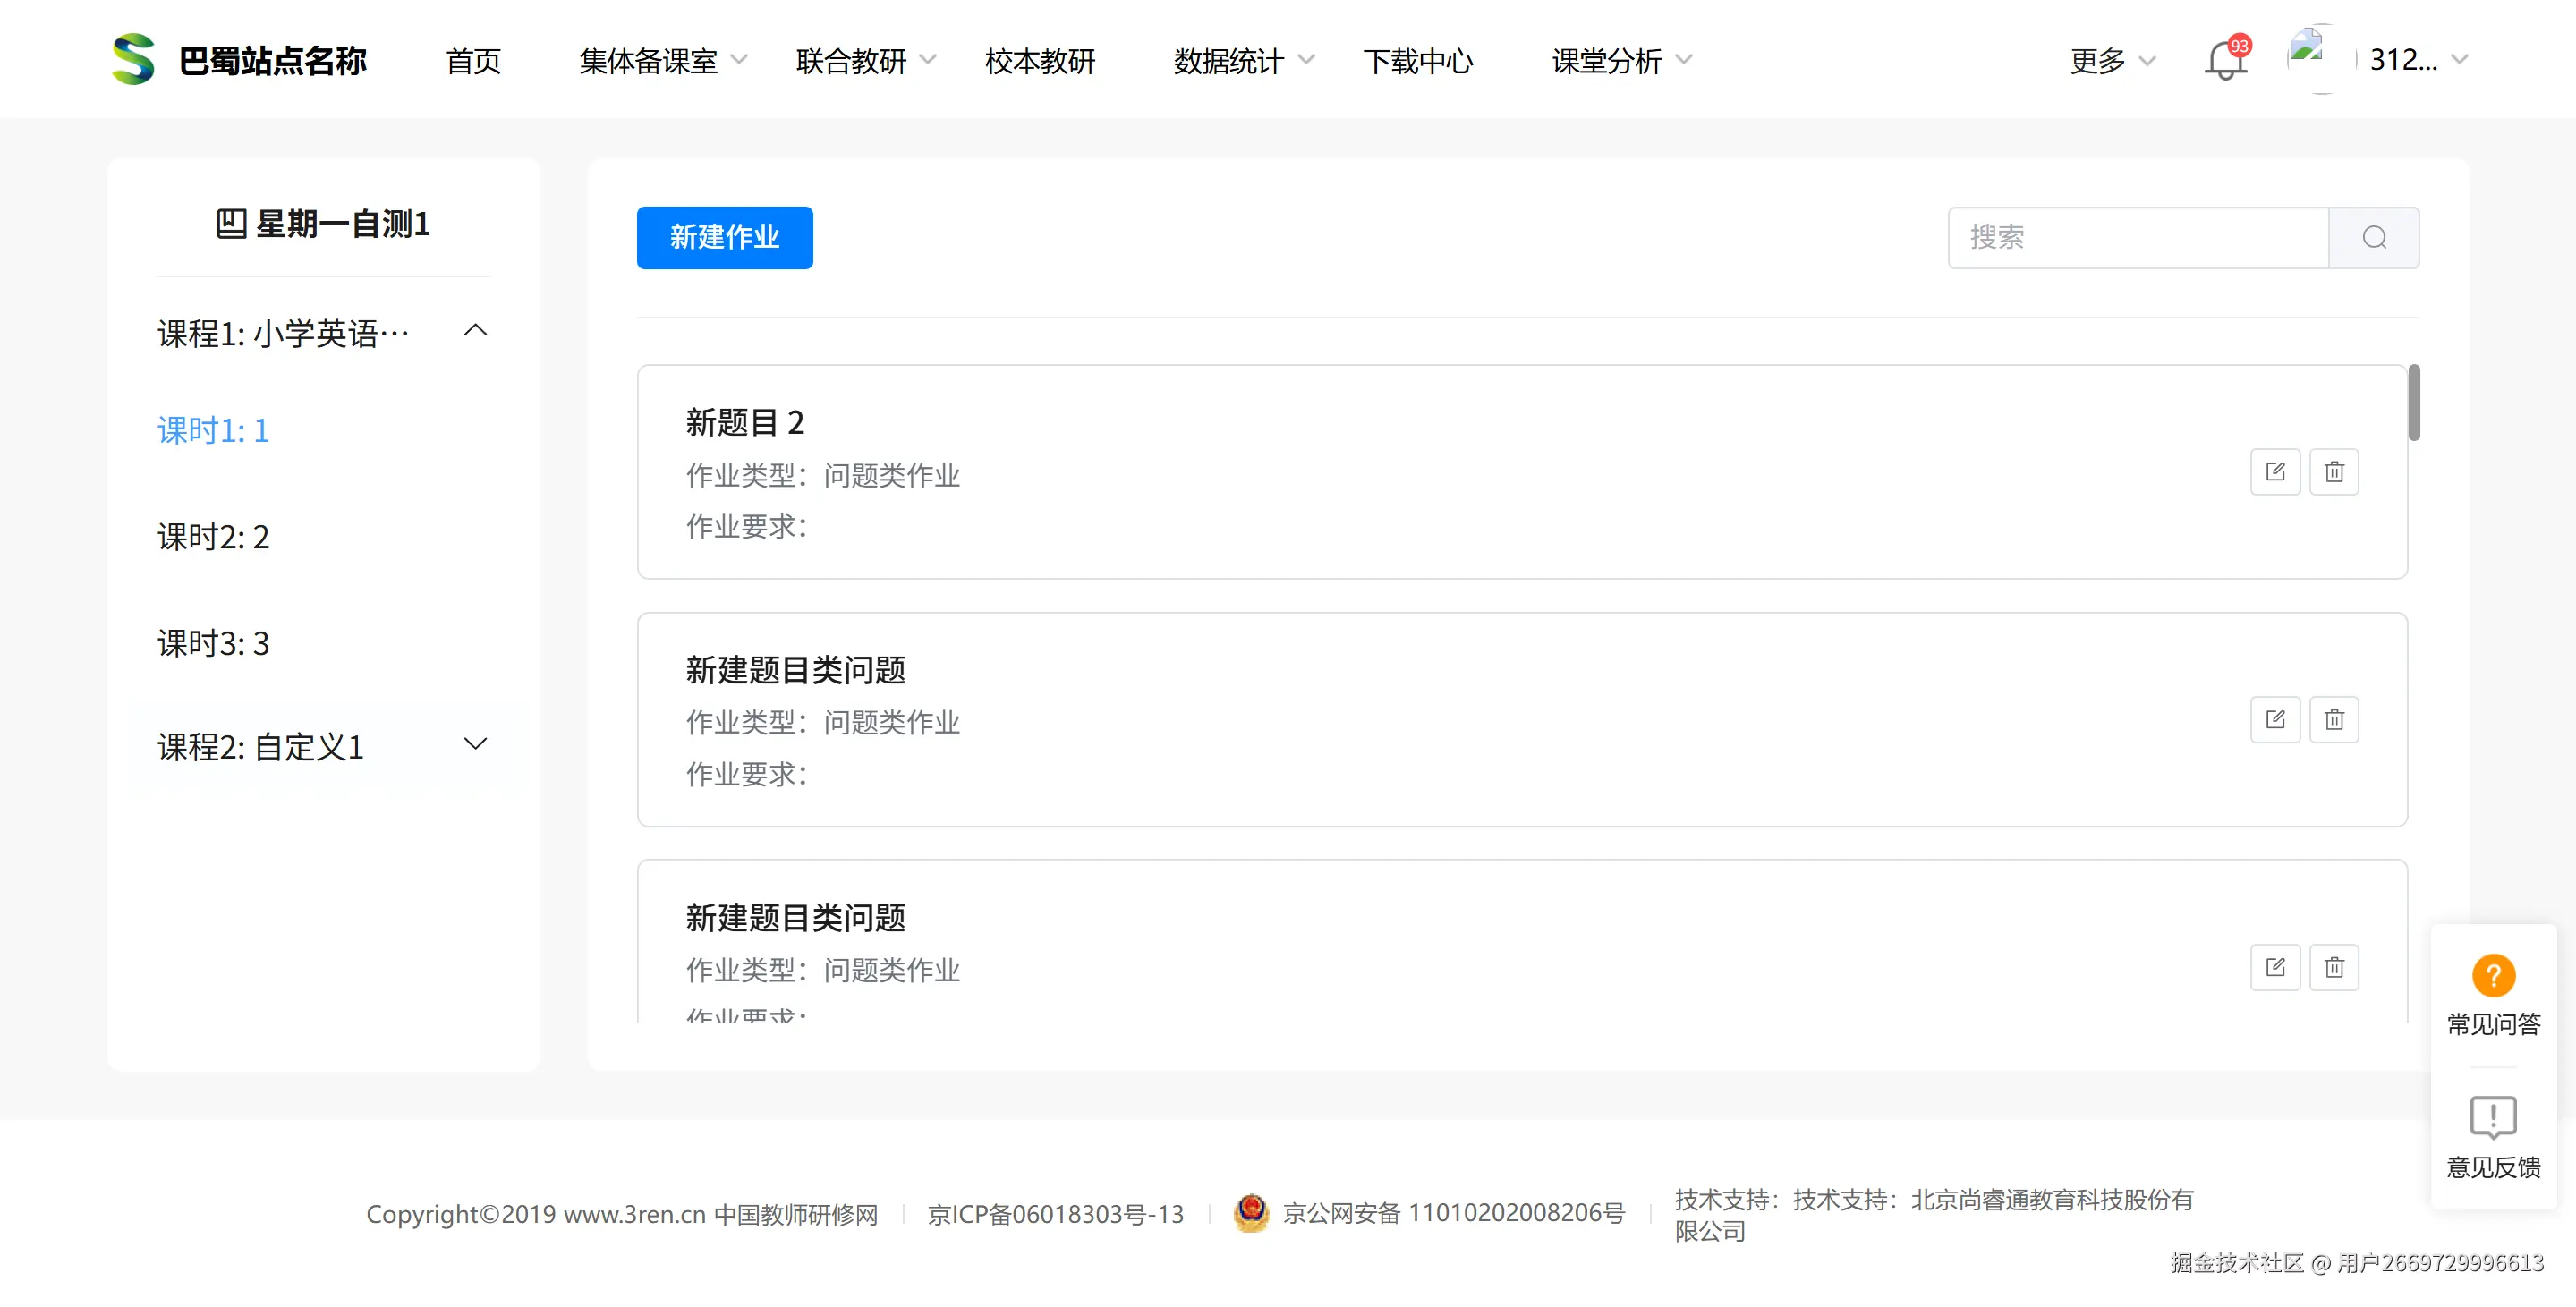Select lesson 课时2: 2

tap(213, 538)
